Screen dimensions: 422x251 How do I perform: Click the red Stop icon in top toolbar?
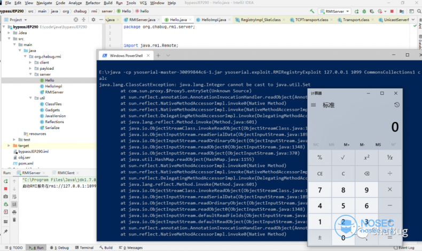pos(392,11)
